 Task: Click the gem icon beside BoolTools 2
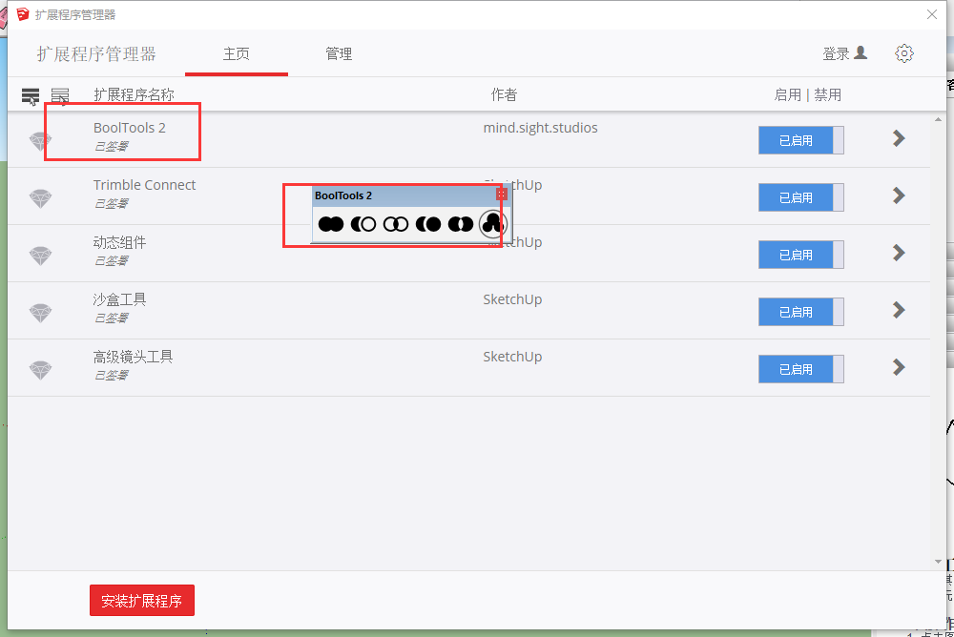[x=41, y=141]
